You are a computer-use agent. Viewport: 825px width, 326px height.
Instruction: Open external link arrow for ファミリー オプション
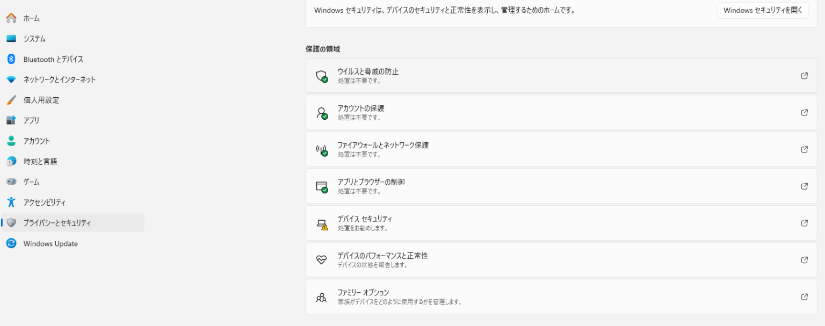pos(804,296)
